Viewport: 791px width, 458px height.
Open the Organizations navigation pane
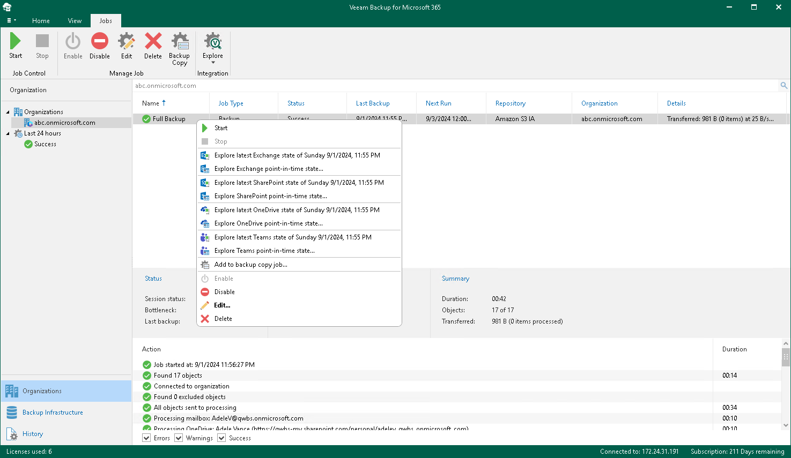(66, 391)
